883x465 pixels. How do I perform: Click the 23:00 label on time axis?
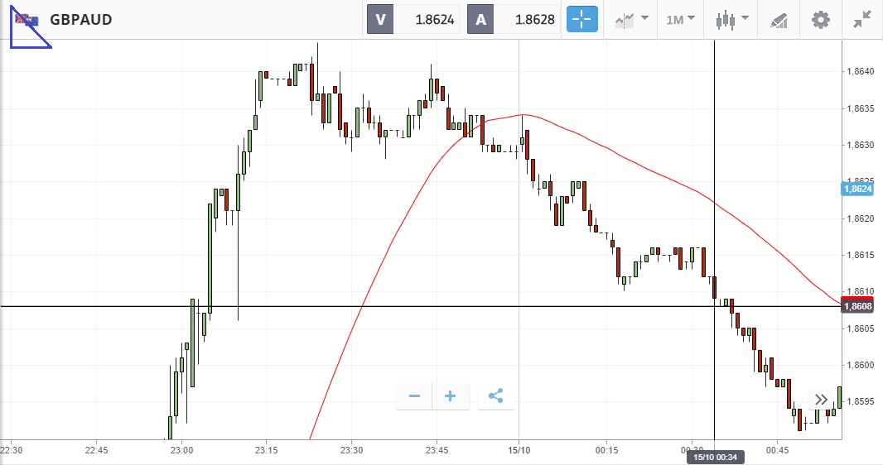click(x=181, y=450)
